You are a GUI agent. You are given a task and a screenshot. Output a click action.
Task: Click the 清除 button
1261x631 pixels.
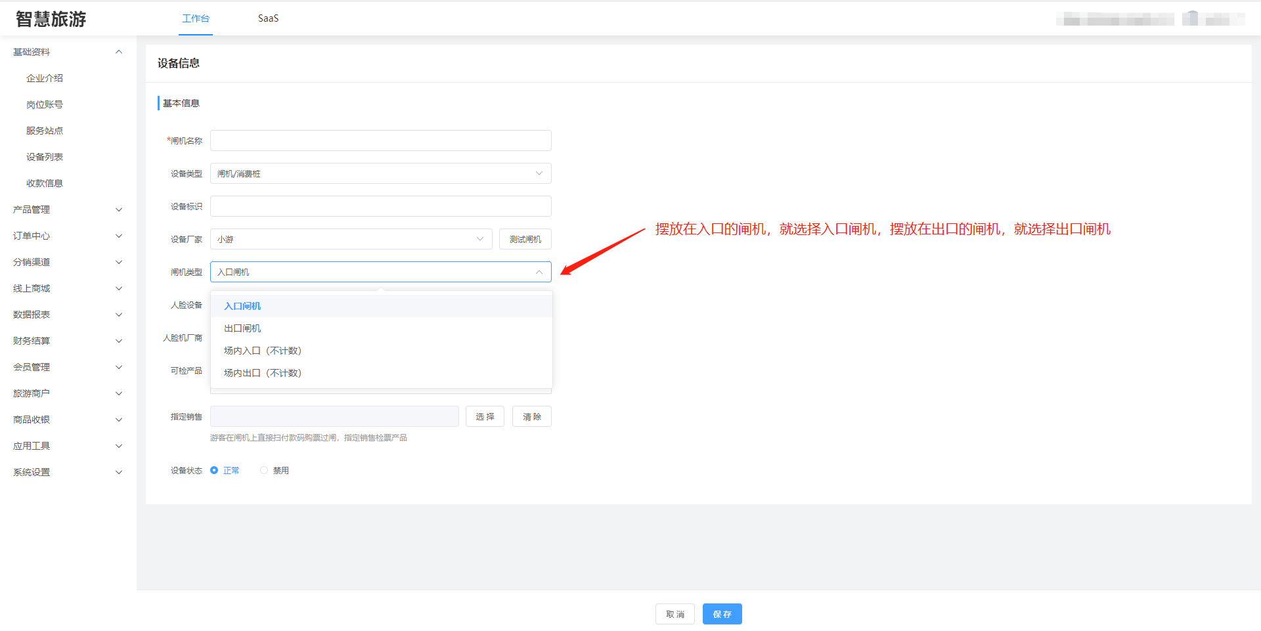pos(531,416)
